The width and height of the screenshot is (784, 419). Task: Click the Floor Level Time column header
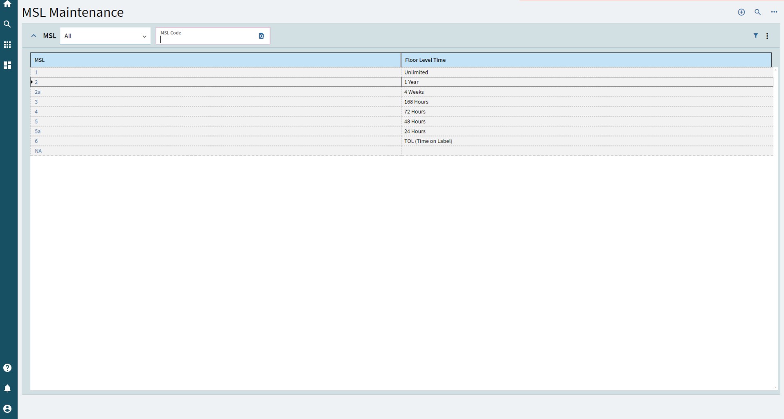tap(426, 60)
